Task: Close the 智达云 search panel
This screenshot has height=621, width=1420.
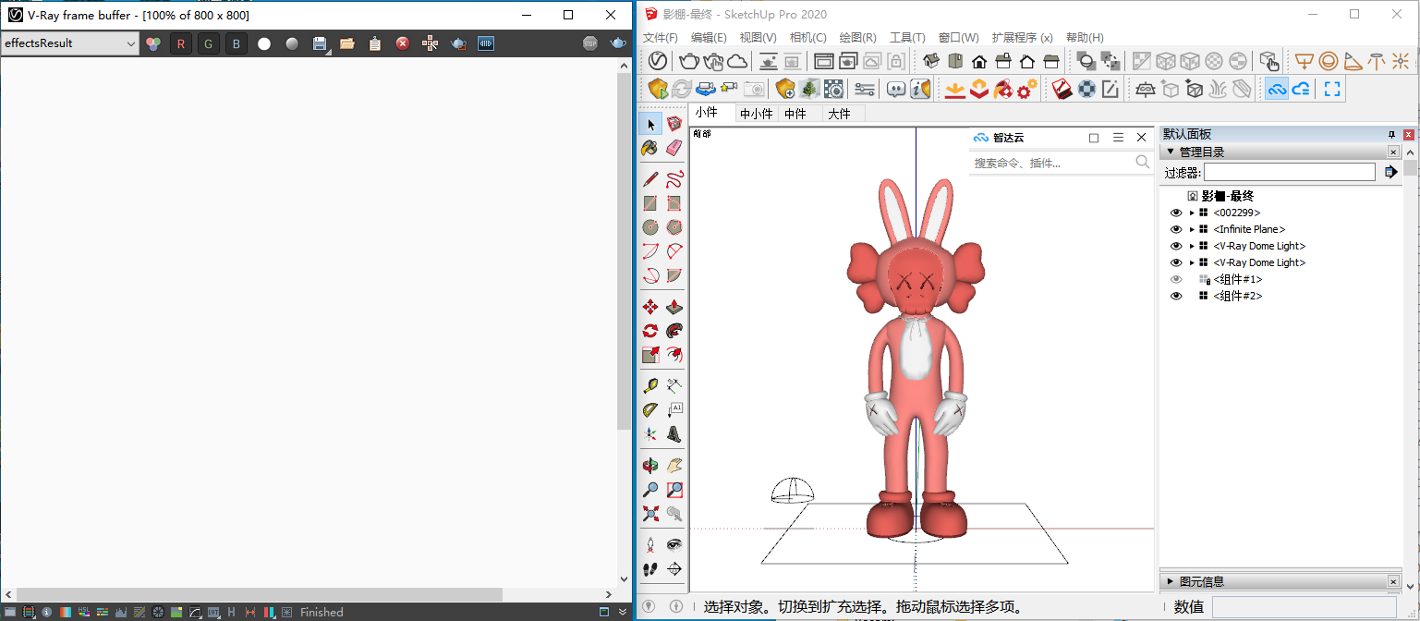Action: tap(1142, 138)
